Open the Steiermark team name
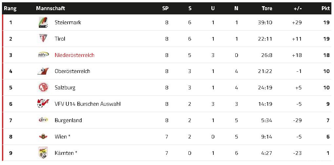 (68, 23)
